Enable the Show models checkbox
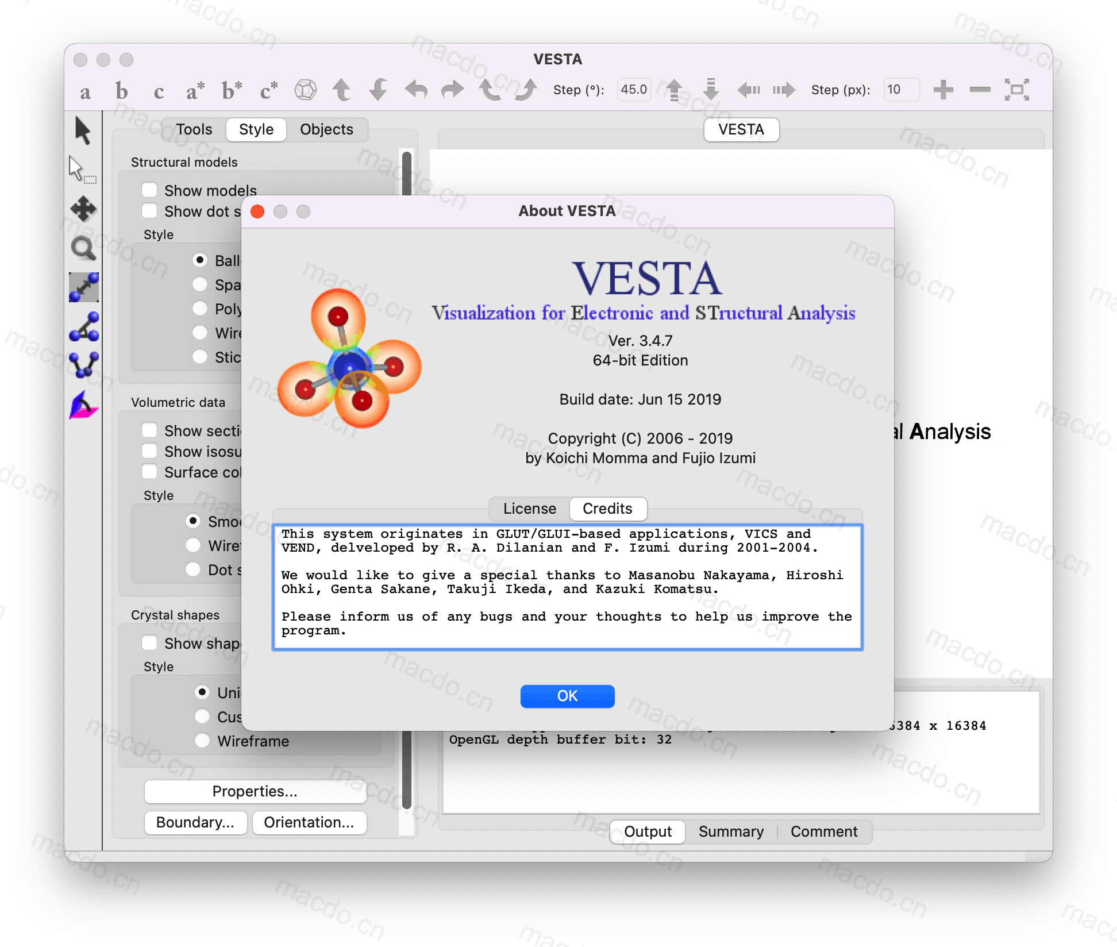Screen dimensions: 1117x947 coord(149,190)
